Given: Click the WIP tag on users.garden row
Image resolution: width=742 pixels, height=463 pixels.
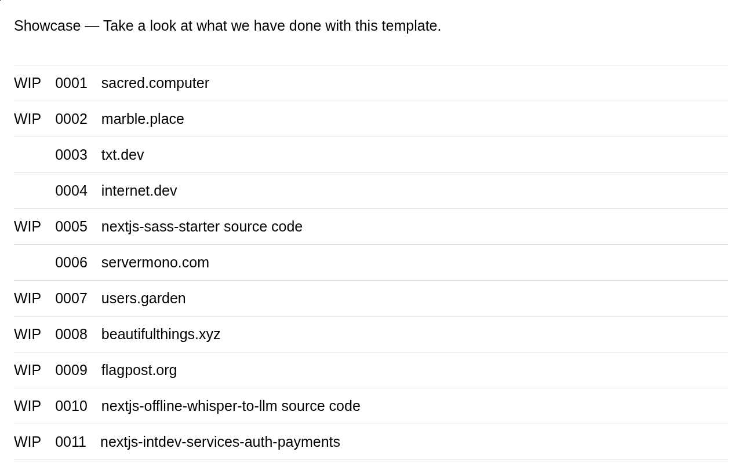Looking at the screenshot, I should (27, 299).
